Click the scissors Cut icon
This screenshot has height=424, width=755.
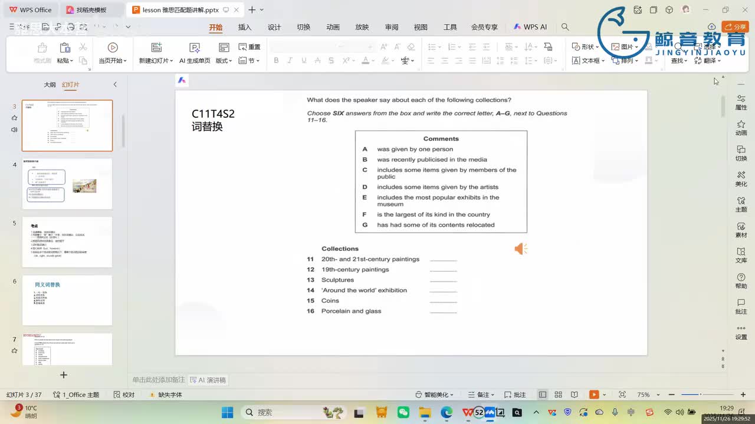tap(83, 47)
